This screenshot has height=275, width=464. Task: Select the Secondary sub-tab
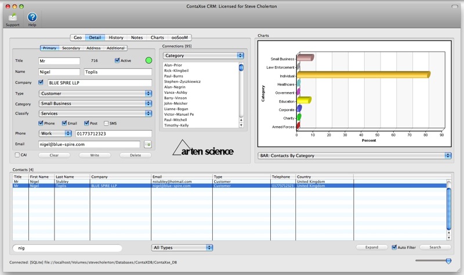[x=71, y=48]
